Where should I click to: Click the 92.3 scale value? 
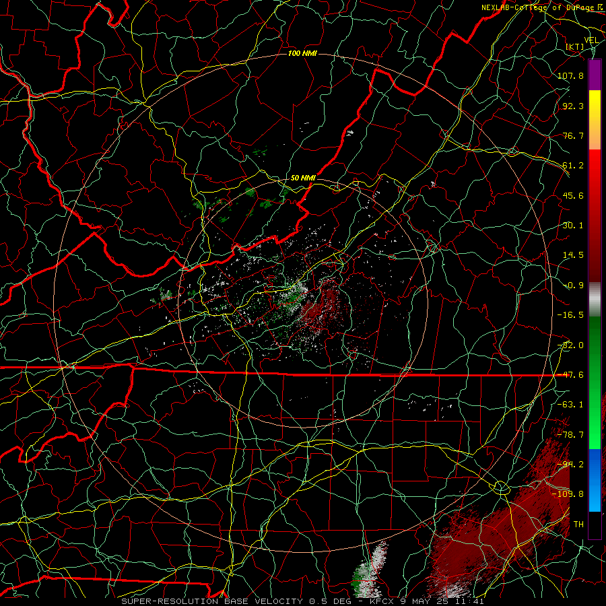click(x=573, y=106)
